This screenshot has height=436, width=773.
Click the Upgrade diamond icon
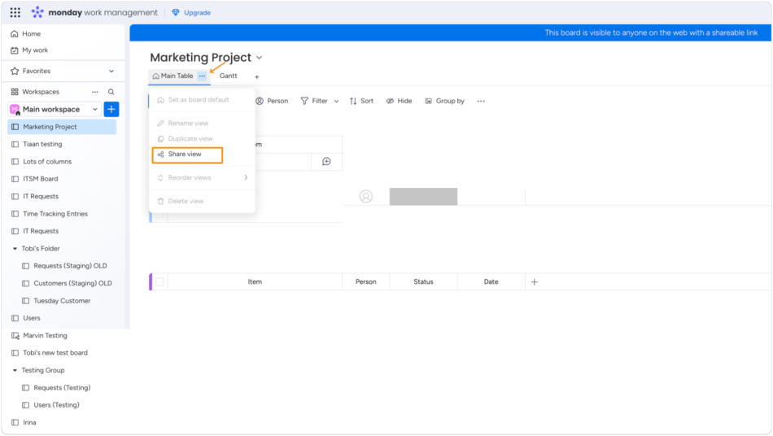(x=176, y=12)
